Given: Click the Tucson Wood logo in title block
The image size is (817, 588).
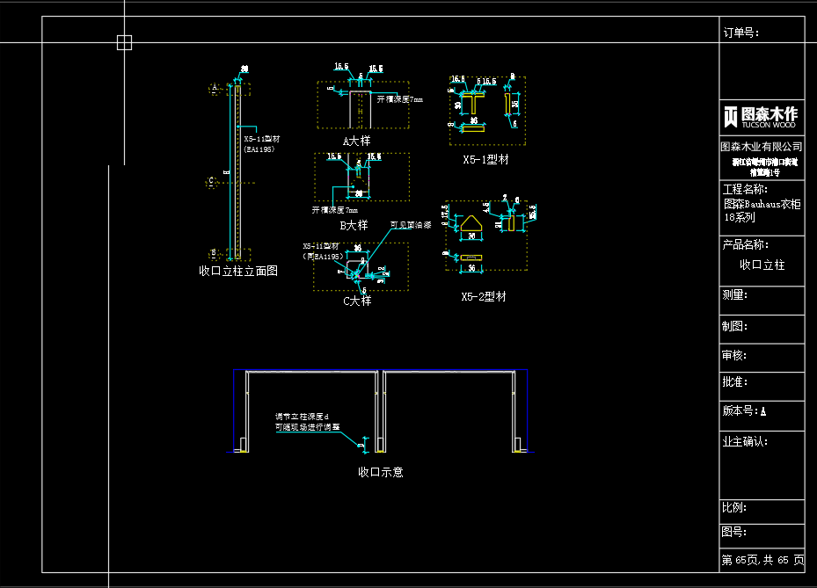Looking at the screenshot, I should tap(760, 116).
